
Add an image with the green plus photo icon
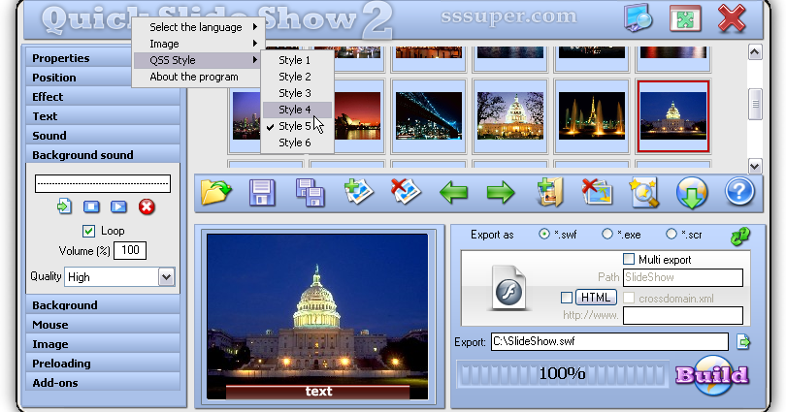[358, 193]
